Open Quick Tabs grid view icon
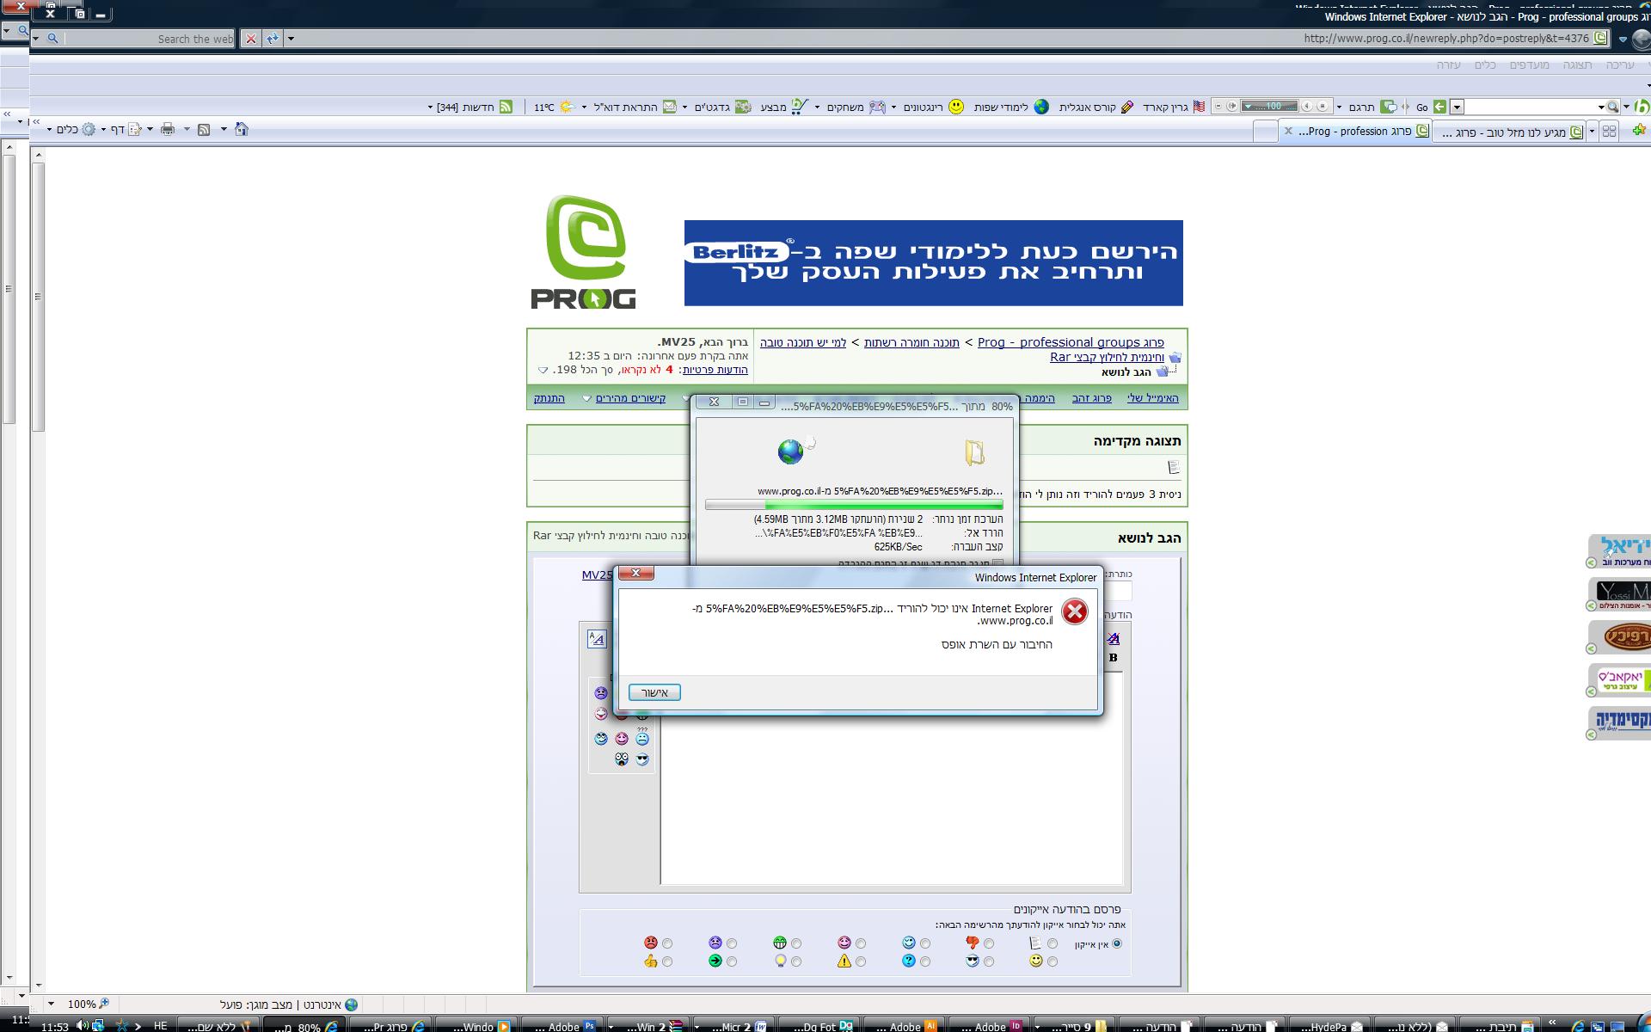This screenshot has width=1651, height=1032. click(1609, 131)
